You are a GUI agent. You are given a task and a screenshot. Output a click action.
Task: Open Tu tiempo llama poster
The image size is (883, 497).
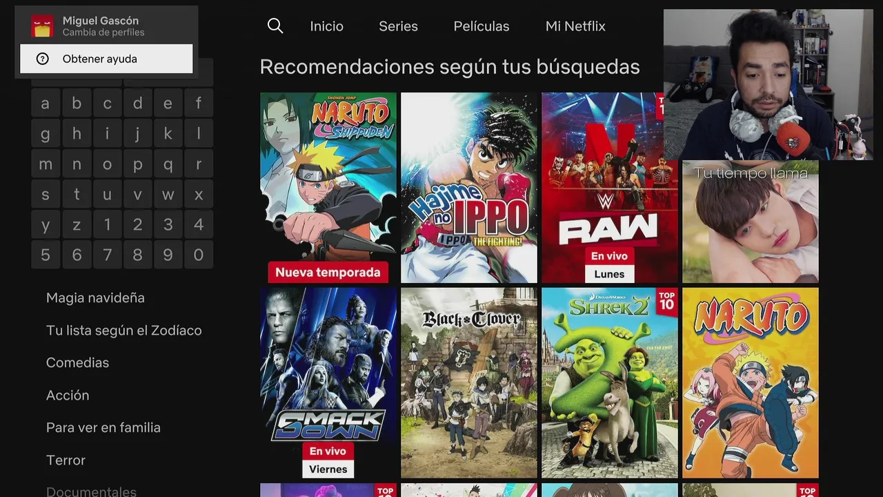(751, 222)
